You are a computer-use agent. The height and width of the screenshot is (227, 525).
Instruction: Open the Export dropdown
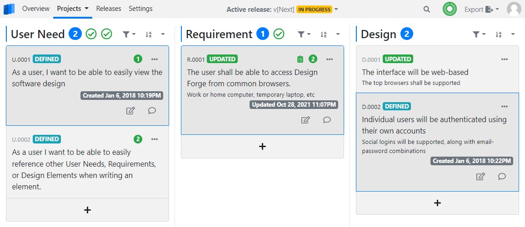point(481,9)
